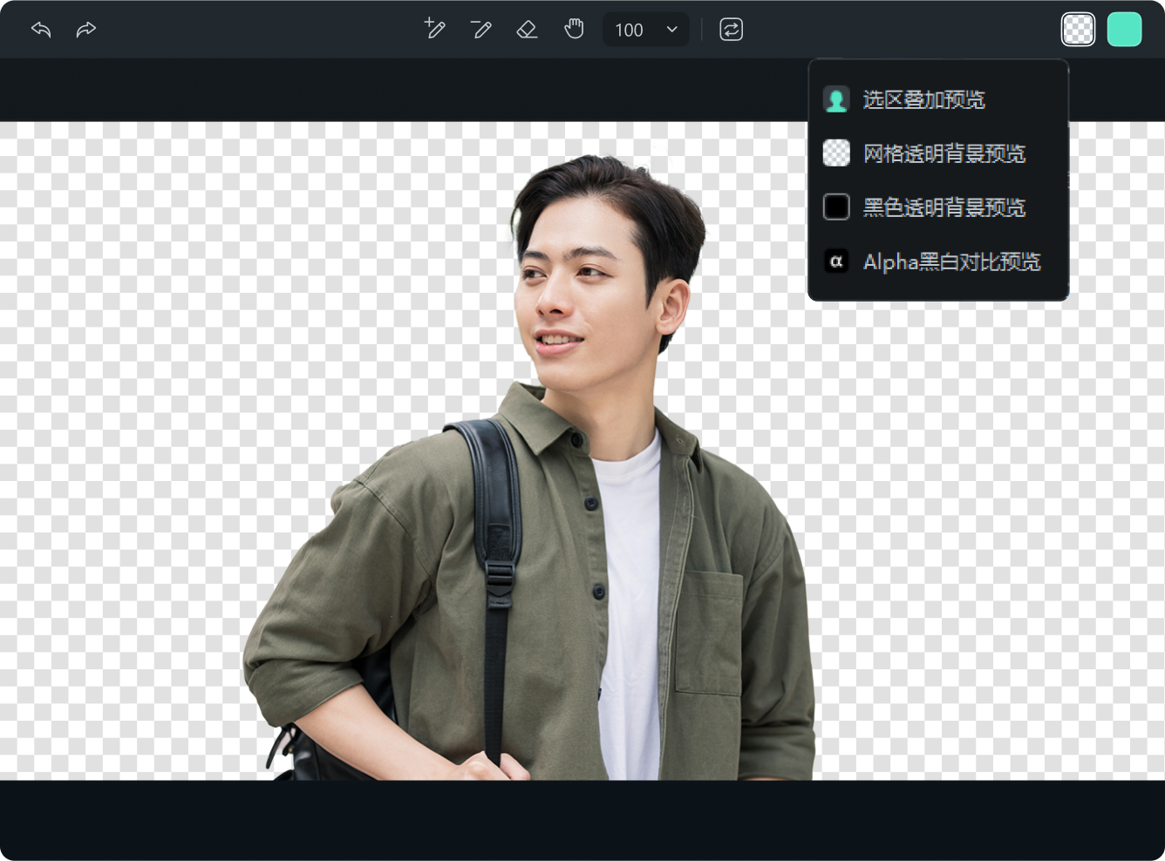
Task: Expand the checkered transparency preview dropdown
Action: point(1079,29)
